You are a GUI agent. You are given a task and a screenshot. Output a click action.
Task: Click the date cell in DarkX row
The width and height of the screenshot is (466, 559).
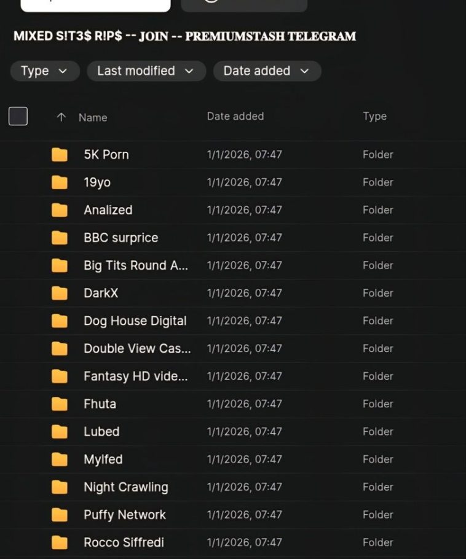pyautogui.click(x=245, y=293)
